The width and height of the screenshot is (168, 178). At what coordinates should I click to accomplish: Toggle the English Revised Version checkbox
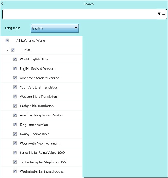[x=15, y=68]
